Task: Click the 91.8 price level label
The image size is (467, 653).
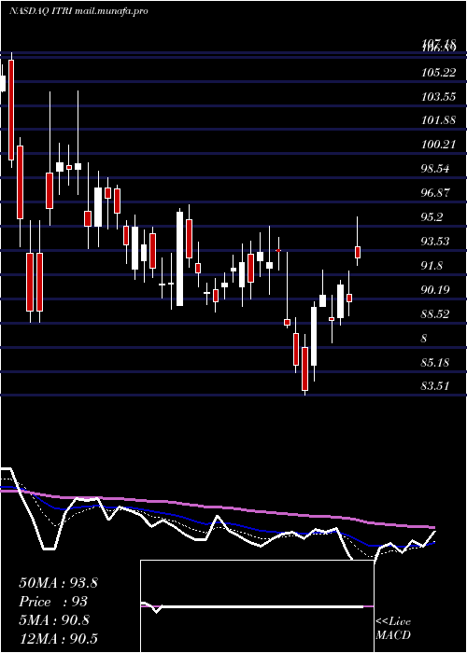Action: [x=432, y=265]
